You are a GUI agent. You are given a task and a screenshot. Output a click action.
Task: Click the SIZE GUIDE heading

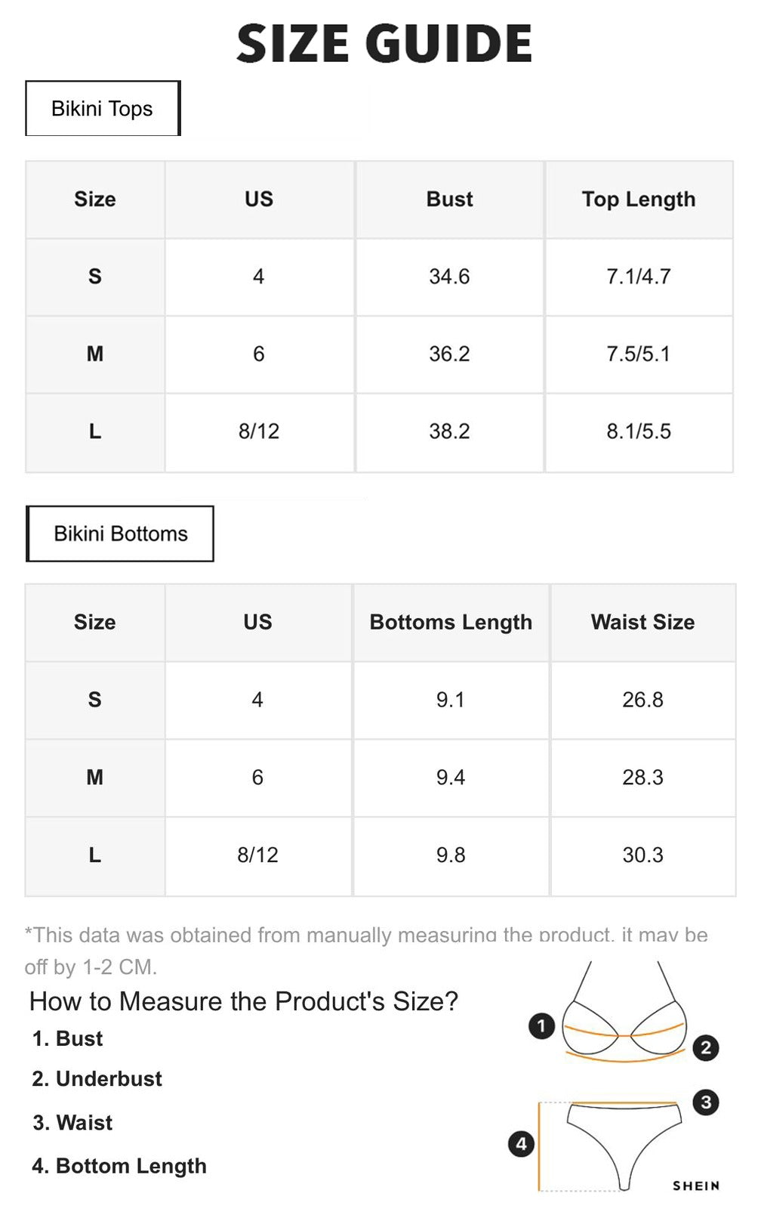pyautogui.click(x=384, y=43)
